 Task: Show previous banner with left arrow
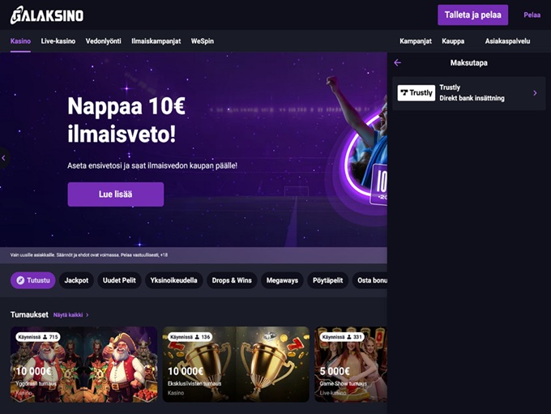click(3, 158)
